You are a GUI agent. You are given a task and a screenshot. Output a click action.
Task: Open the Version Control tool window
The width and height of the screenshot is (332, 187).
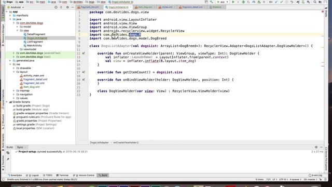pos(84,176)
